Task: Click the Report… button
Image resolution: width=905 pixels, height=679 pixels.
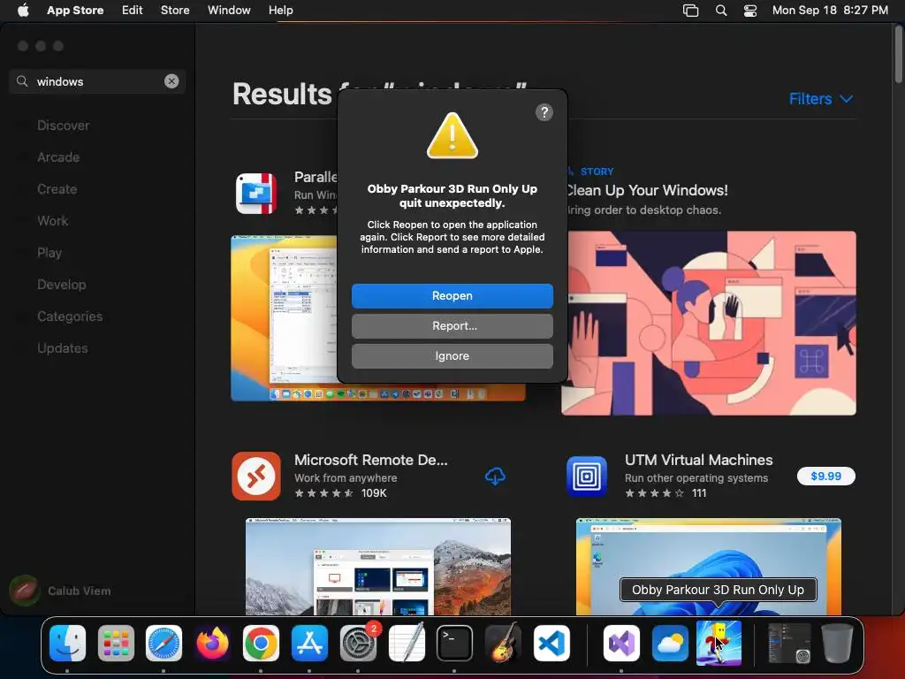Action: point(452,325)
